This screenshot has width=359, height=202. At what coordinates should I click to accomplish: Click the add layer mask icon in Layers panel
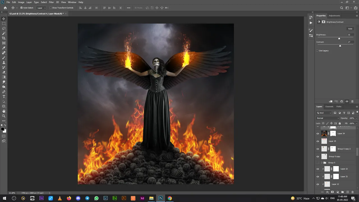pos(332,192)
